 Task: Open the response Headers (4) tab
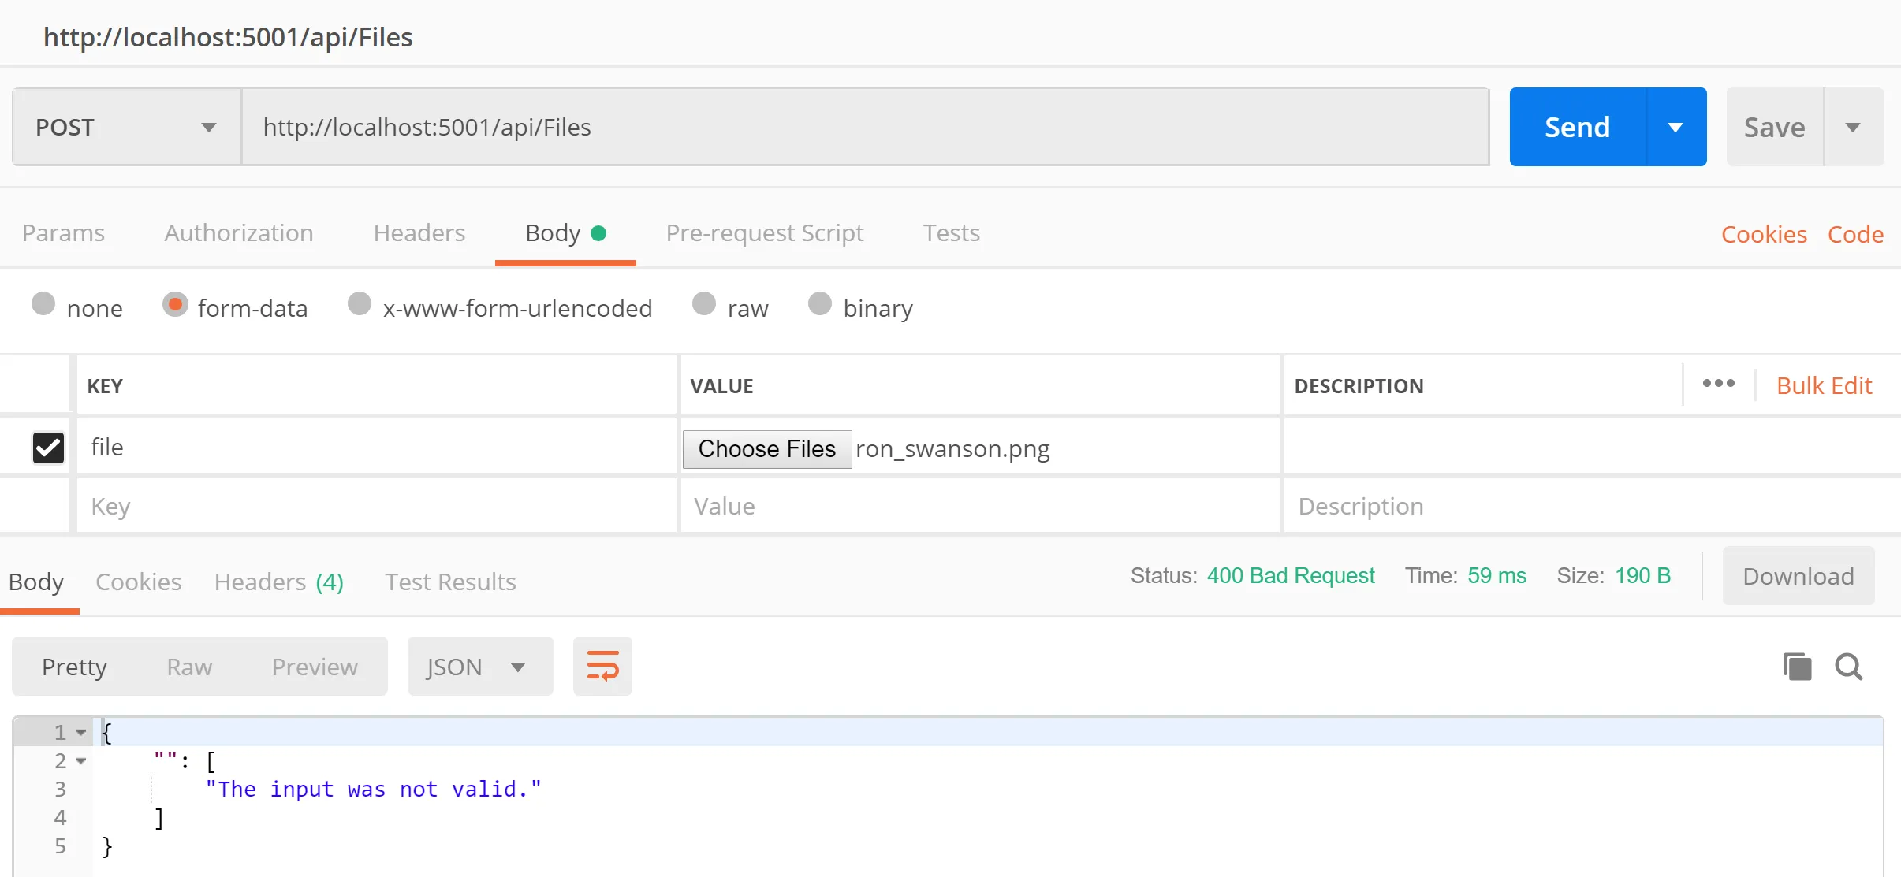click(278, 582)
